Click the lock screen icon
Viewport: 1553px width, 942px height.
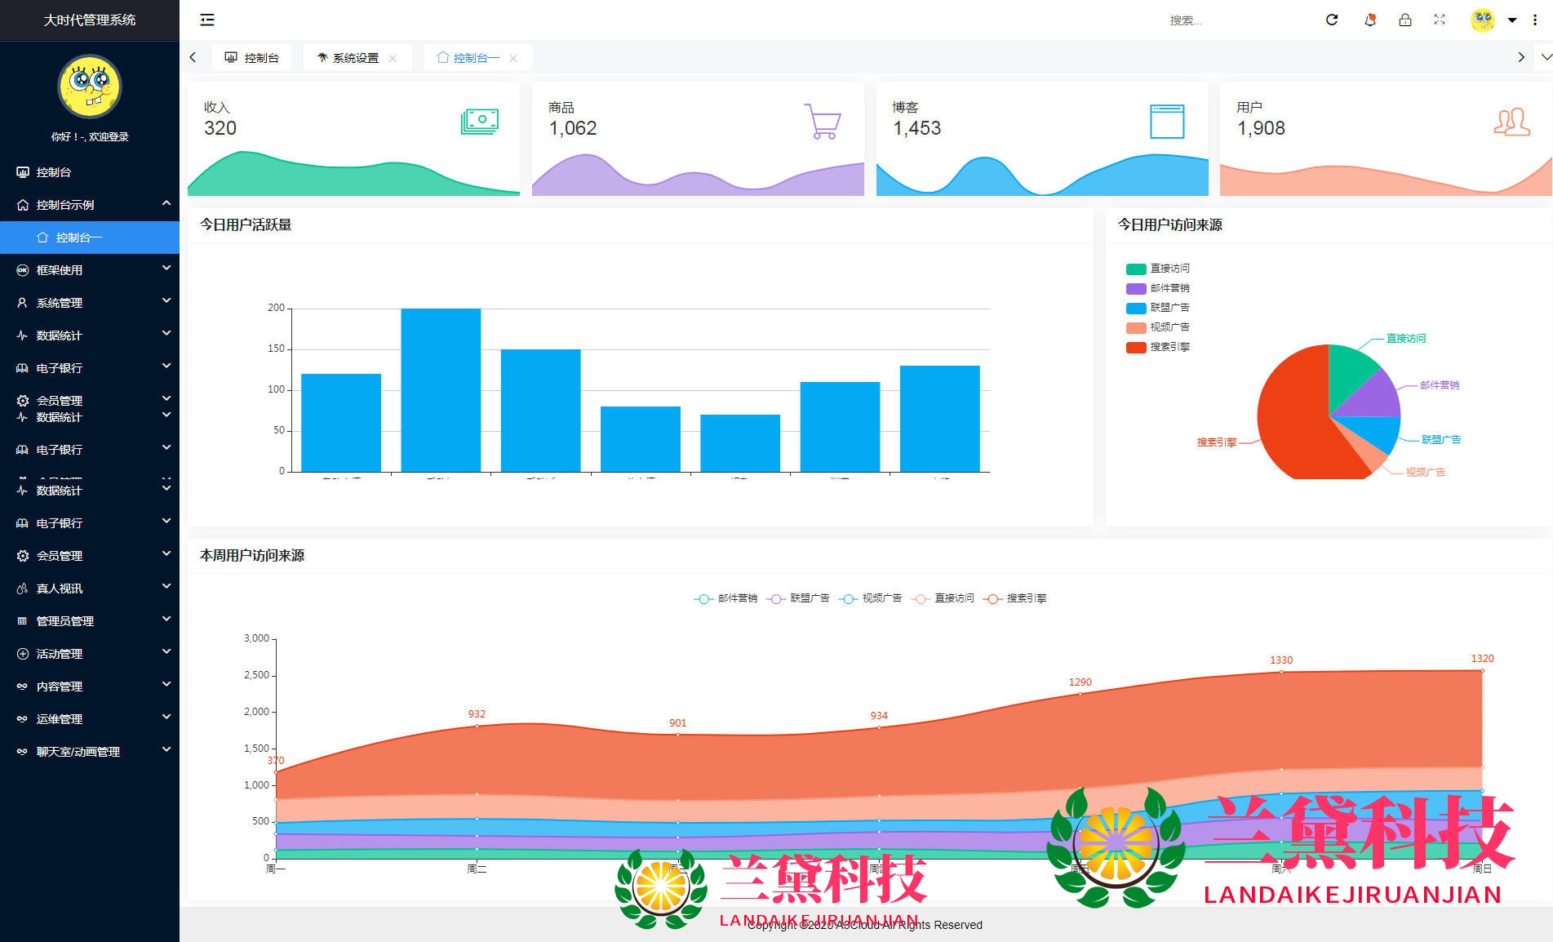pyautogui.click(x=1405, y=20)
